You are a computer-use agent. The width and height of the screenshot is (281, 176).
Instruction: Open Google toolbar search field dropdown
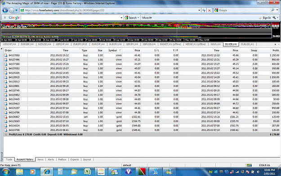pyautogui.click(x=121, y=18)
